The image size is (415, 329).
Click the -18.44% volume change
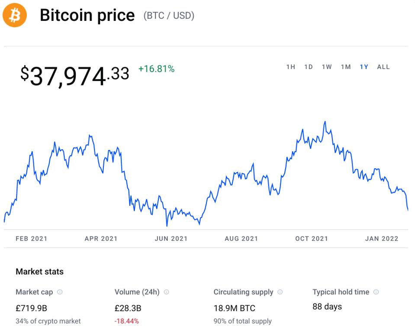tap(127, 321)
